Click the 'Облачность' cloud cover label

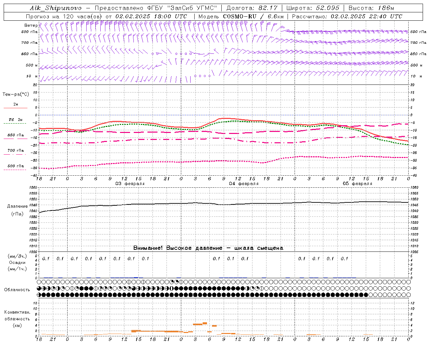coord(17,290)
